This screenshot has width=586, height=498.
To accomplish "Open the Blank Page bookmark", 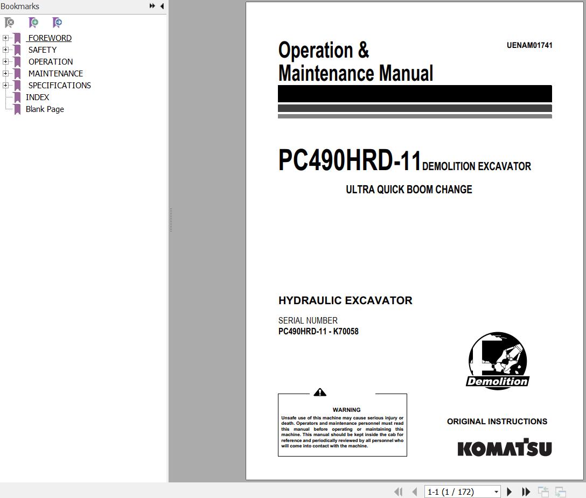I will (45, 109).
